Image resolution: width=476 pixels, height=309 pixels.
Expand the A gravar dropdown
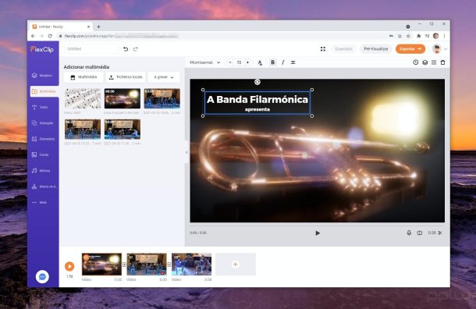point(164,77)
